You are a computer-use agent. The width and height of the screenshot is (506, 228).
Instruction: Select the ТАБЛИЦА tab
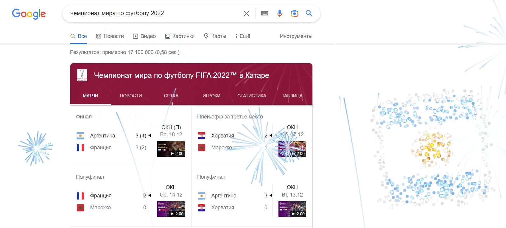(292, 96)
